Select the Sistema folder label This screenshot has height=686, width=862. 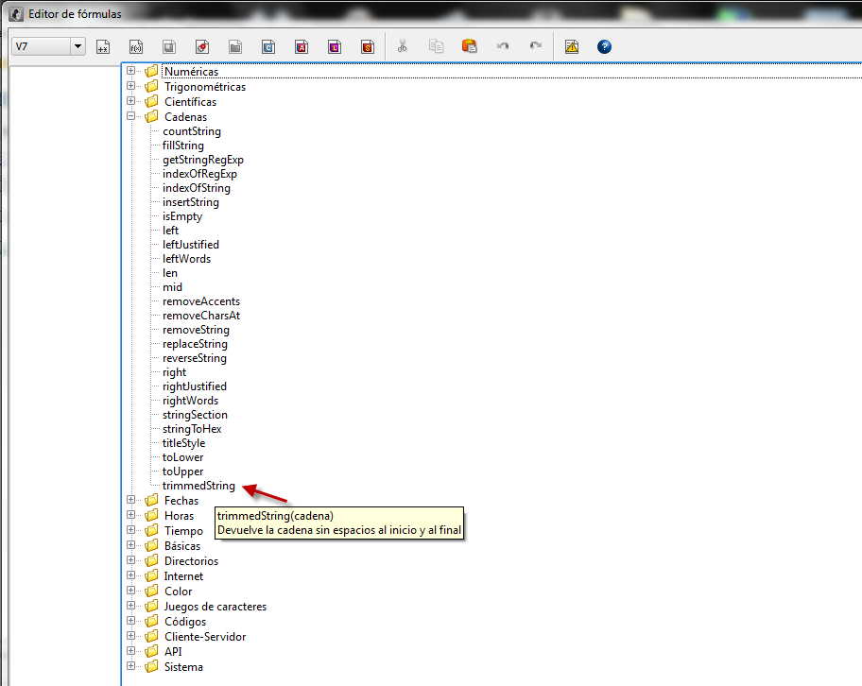coord(183,667)
